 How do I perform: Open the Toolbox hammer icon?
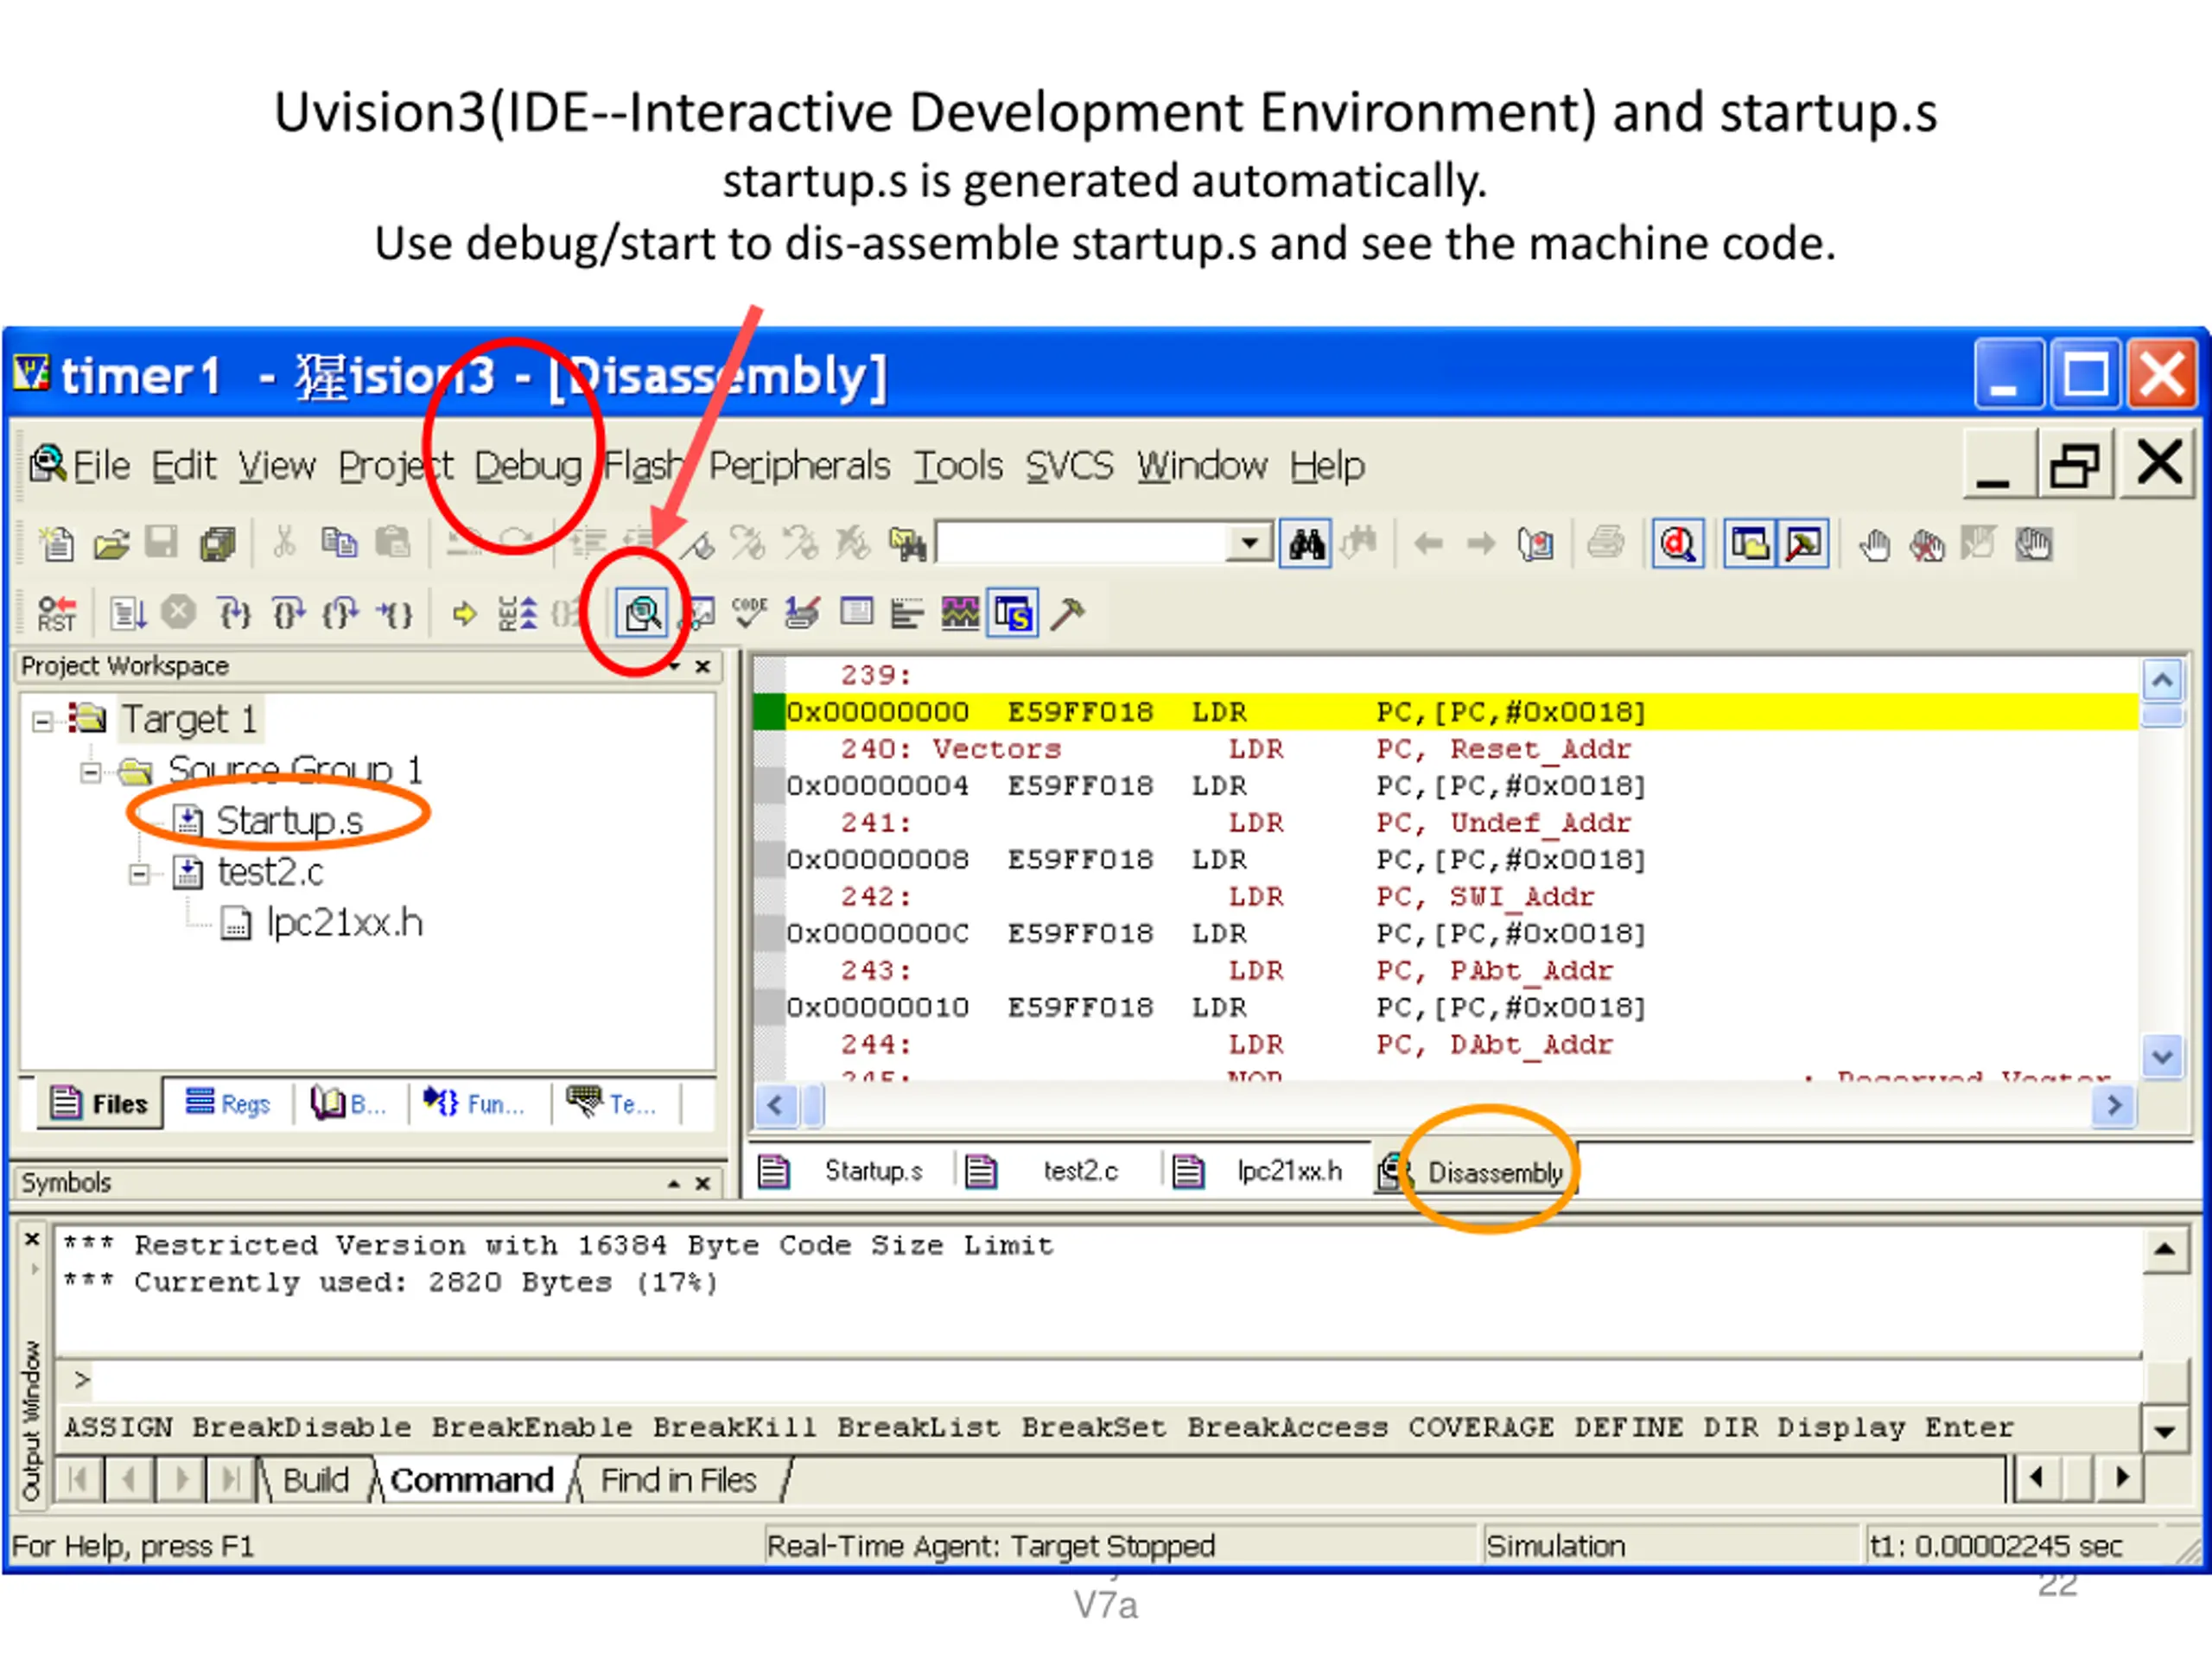[x=1067, y=613]
